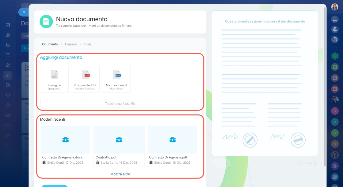Click the Mostra altro link
This screenshot has width=343, height=187.
pos(120,174)
